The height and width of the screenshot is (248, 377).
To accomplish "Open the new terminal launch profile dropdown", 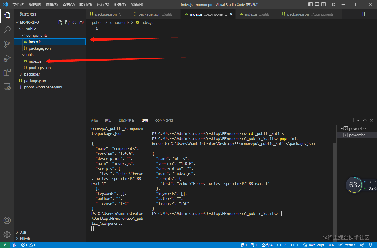I will 358,120.
